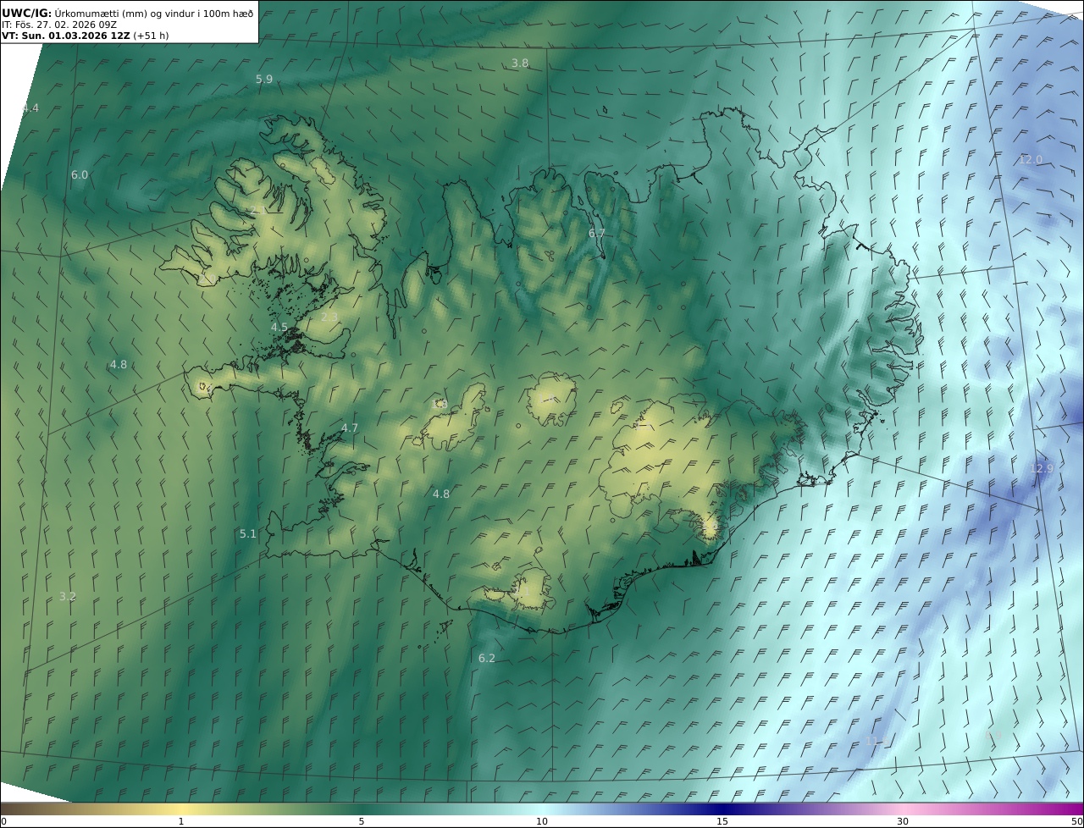1084x828 pixels.
Task: Click the 5.1 value off Reykjanes
Action: (247, 533)
